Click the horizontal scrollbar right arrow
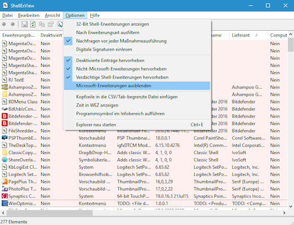The image size is (294, 225). point(284,213)
